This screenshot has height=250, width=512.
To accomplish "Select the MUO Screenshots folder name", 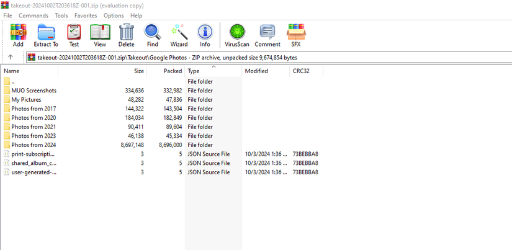I will (34, 91).
